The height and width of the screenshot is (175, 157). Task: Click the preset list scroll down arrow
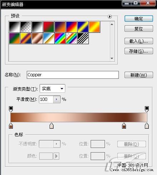(112, 58)
